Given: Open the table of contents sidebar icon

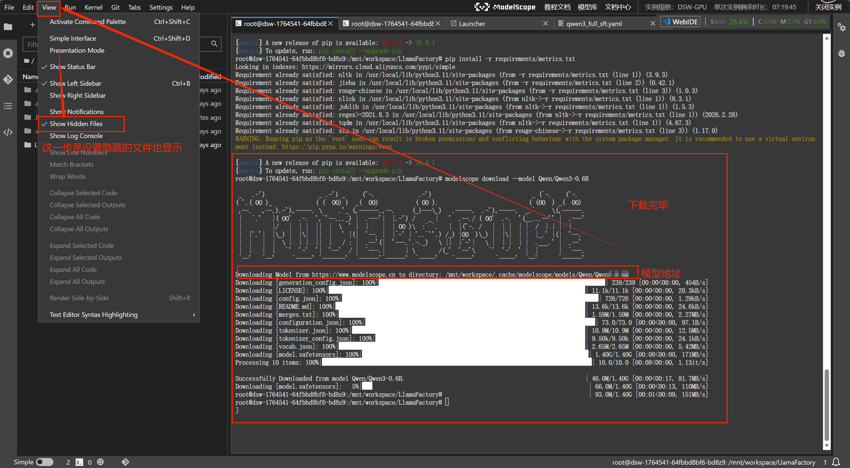Looking at the screenshot, I should pos(8,106).
